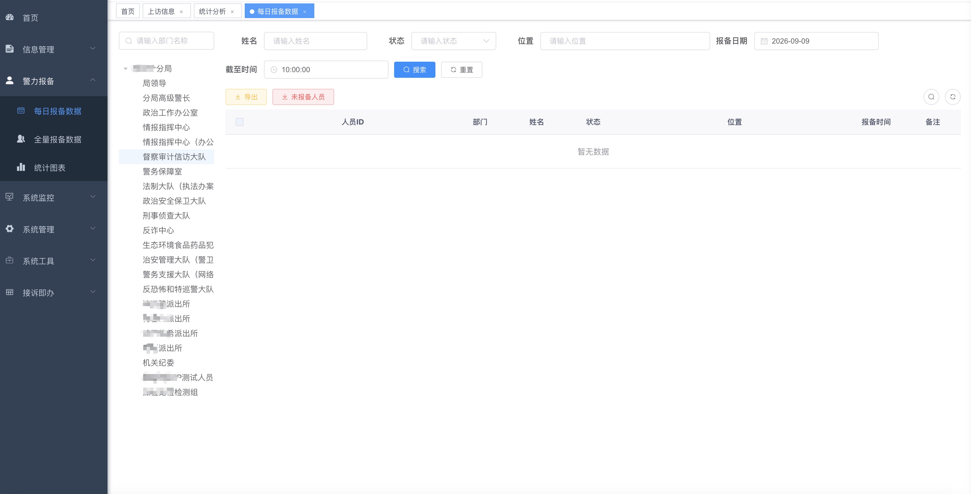Focus the 姓名 input field
The image size is (971, 494).
click(315, 41)
